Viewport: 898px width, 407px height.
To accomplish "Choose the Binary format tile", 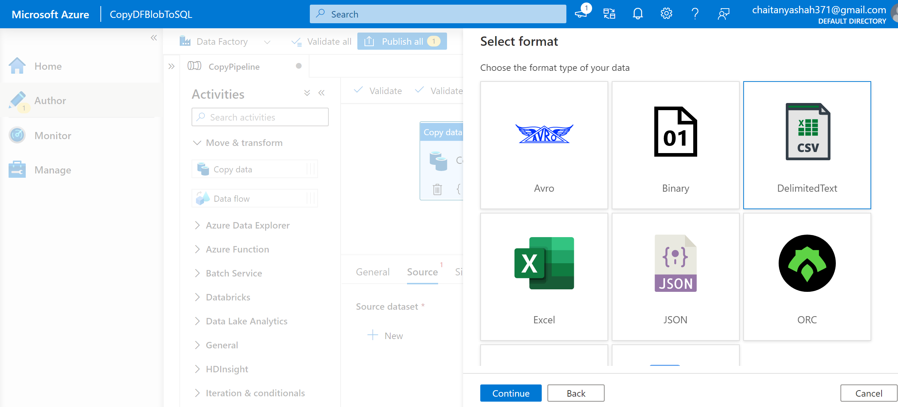I will click(x=675, y=145).
